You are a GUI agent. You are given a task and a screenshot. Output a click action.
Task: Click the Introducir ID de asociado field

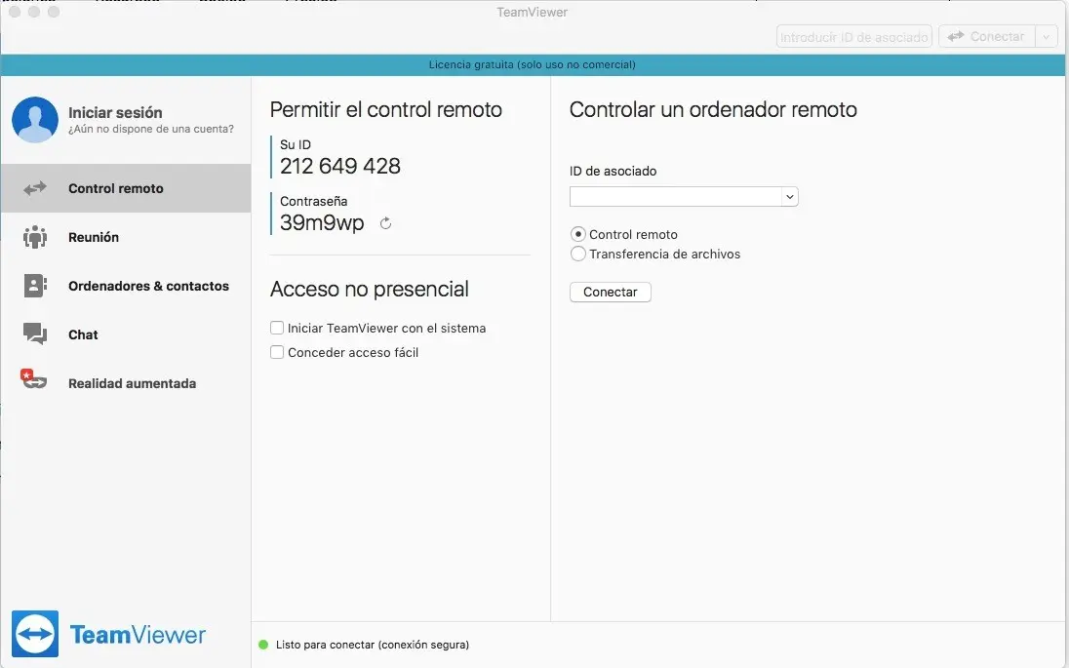(x=854, y=37)
